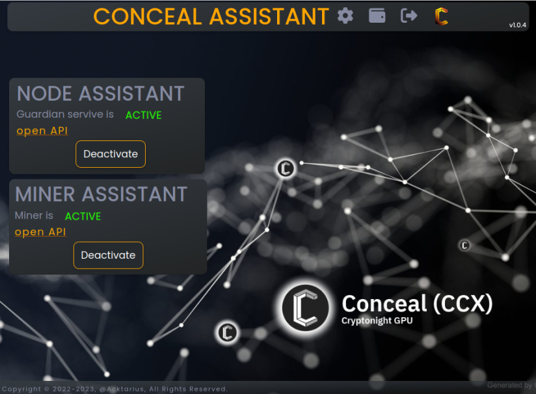Click the v1.0.4 version label
This screenshot has width=536, height=394.
[x=518, y=25]
